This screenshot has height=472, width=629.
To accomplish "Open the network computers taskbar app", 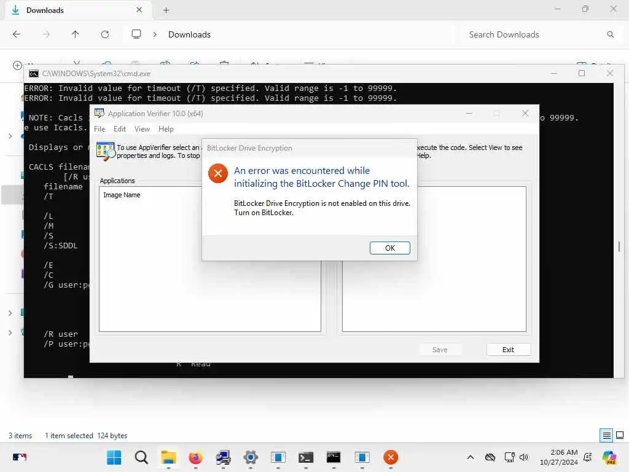I will coord(223,457).
